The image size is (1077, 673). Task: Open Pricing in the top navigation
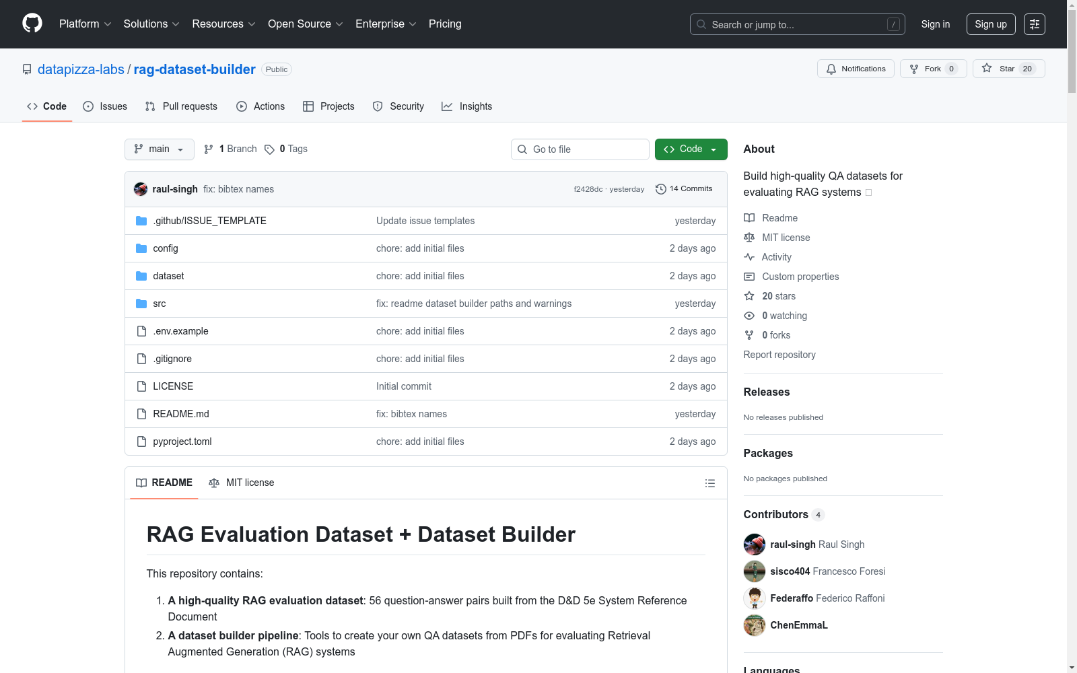point(445,24)
